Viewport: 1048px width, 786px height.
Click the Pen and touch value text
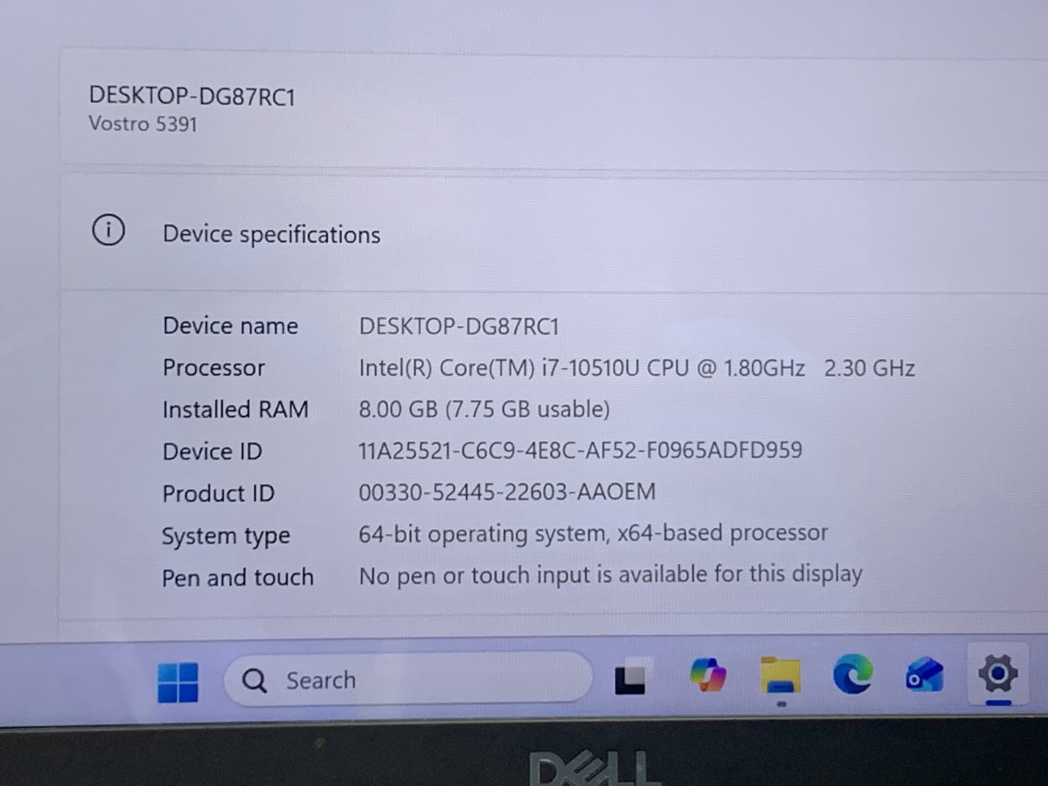tap(610, 575)
